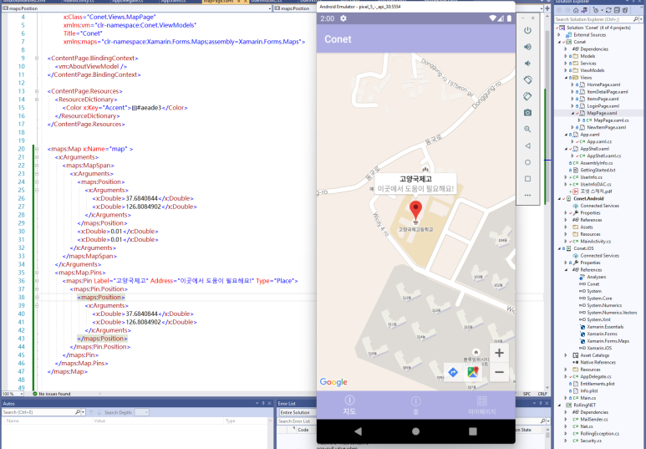Collapse ContentPage.Resources at line 13
Screen dimensions: 646x449
(x=37, y=91)
